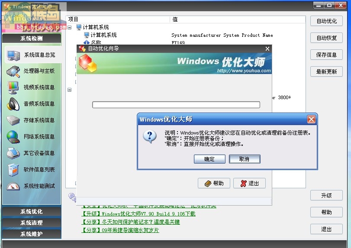Click 取消 to skip registry backup

pos(245,159)
